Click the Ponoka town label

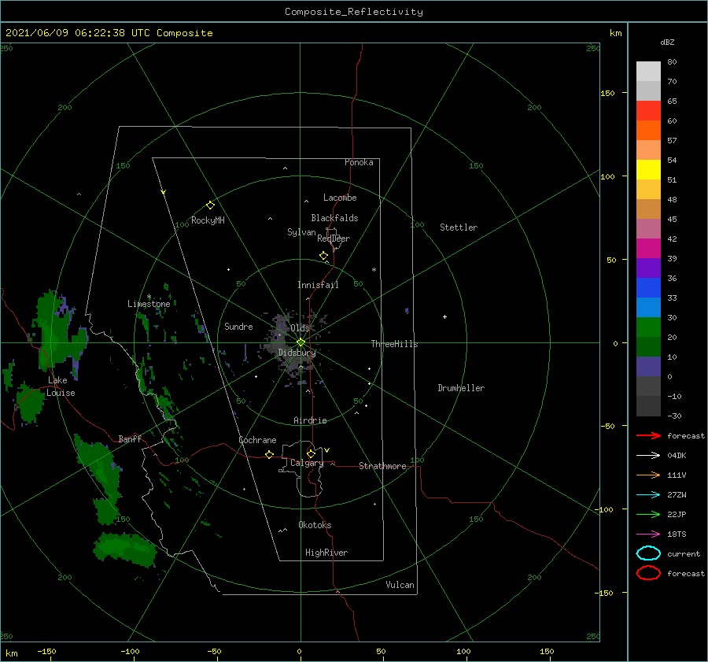click(x=359, y=162)
